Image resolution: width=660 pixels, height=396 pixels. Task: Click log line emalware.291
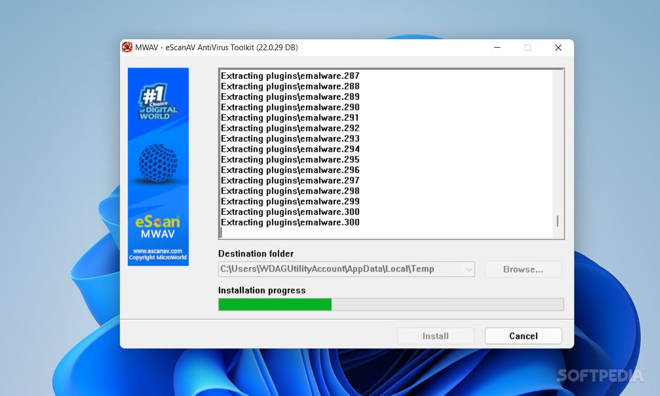click(290, 118)
